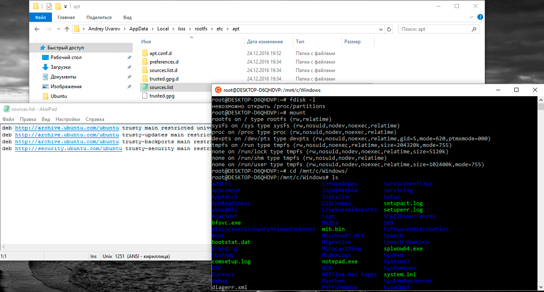Image resolution: width=544 pixels, height=292 pixels.
Task: Go up one folder level
Action: [67, 29]
